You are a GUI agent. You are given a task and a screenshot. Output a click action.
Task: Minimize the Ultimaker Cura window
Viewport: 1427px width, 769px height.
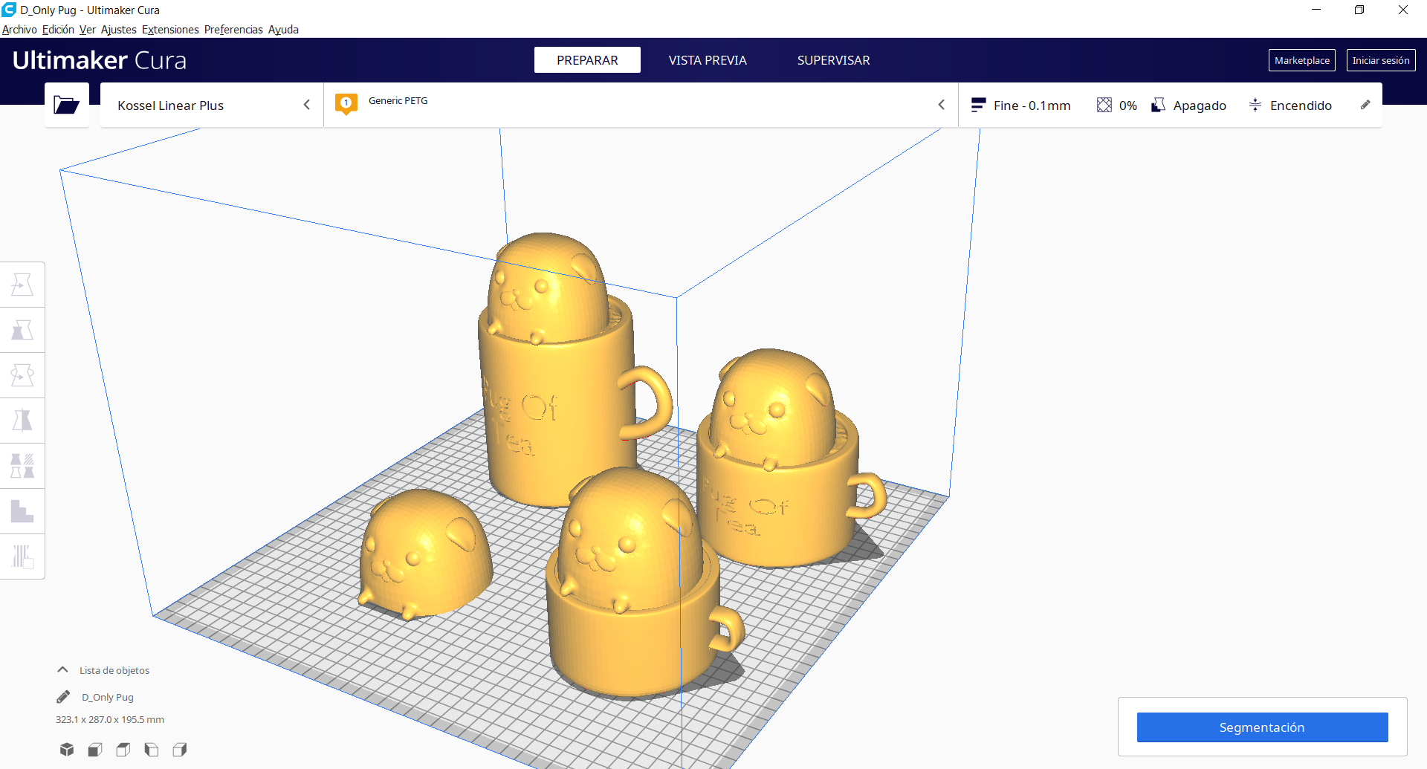1316,10
